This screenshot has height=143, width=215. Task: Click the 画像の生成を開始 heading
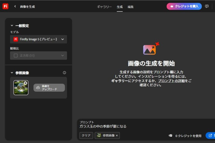pyautogui.click(x=151, y=63)
